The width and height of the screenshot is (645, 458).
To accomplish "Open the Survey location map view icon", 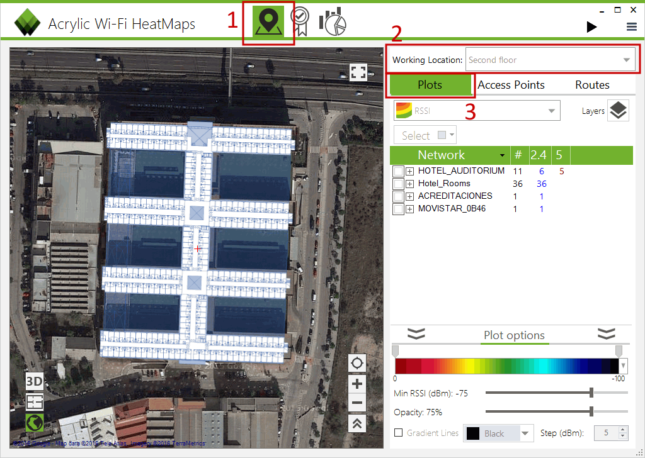I will [x=268, y=21].
